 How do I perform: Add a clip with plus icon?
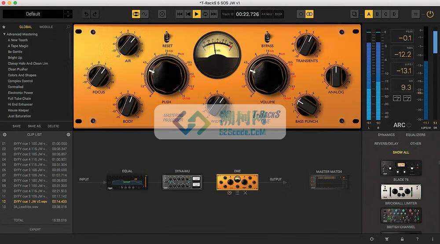[4, 135]
